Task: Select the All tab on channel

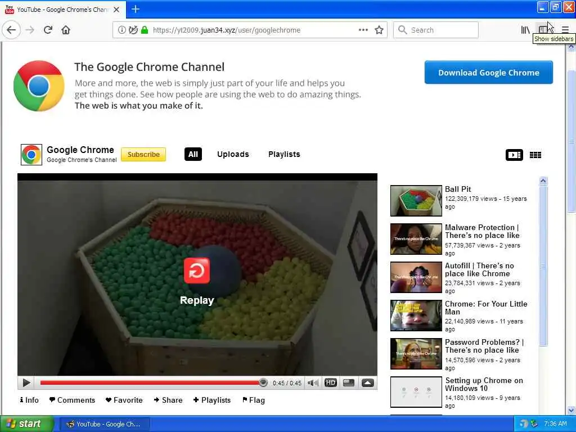Action: tap(193, 154)
